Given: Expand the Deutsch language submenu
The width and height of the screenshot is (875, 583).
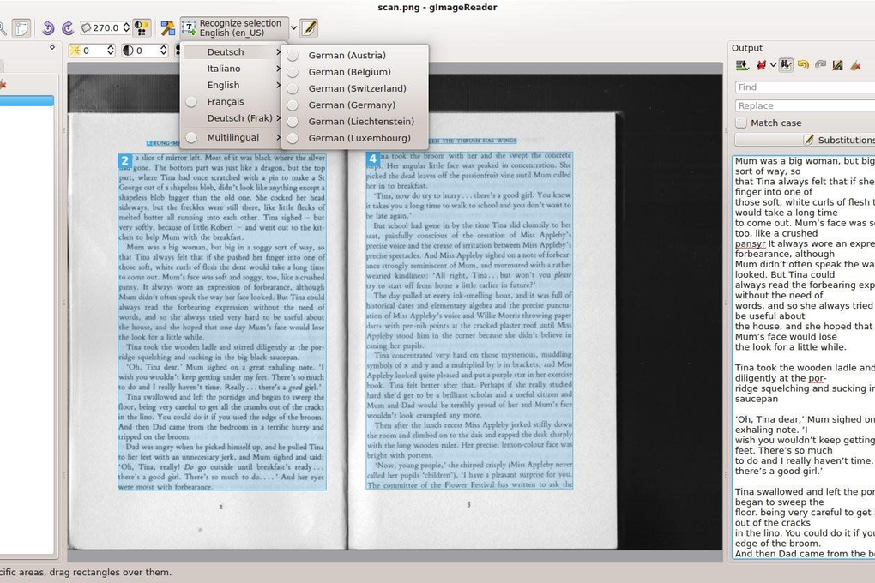Looking at the screenshot, I should click(x=233, y=52).
